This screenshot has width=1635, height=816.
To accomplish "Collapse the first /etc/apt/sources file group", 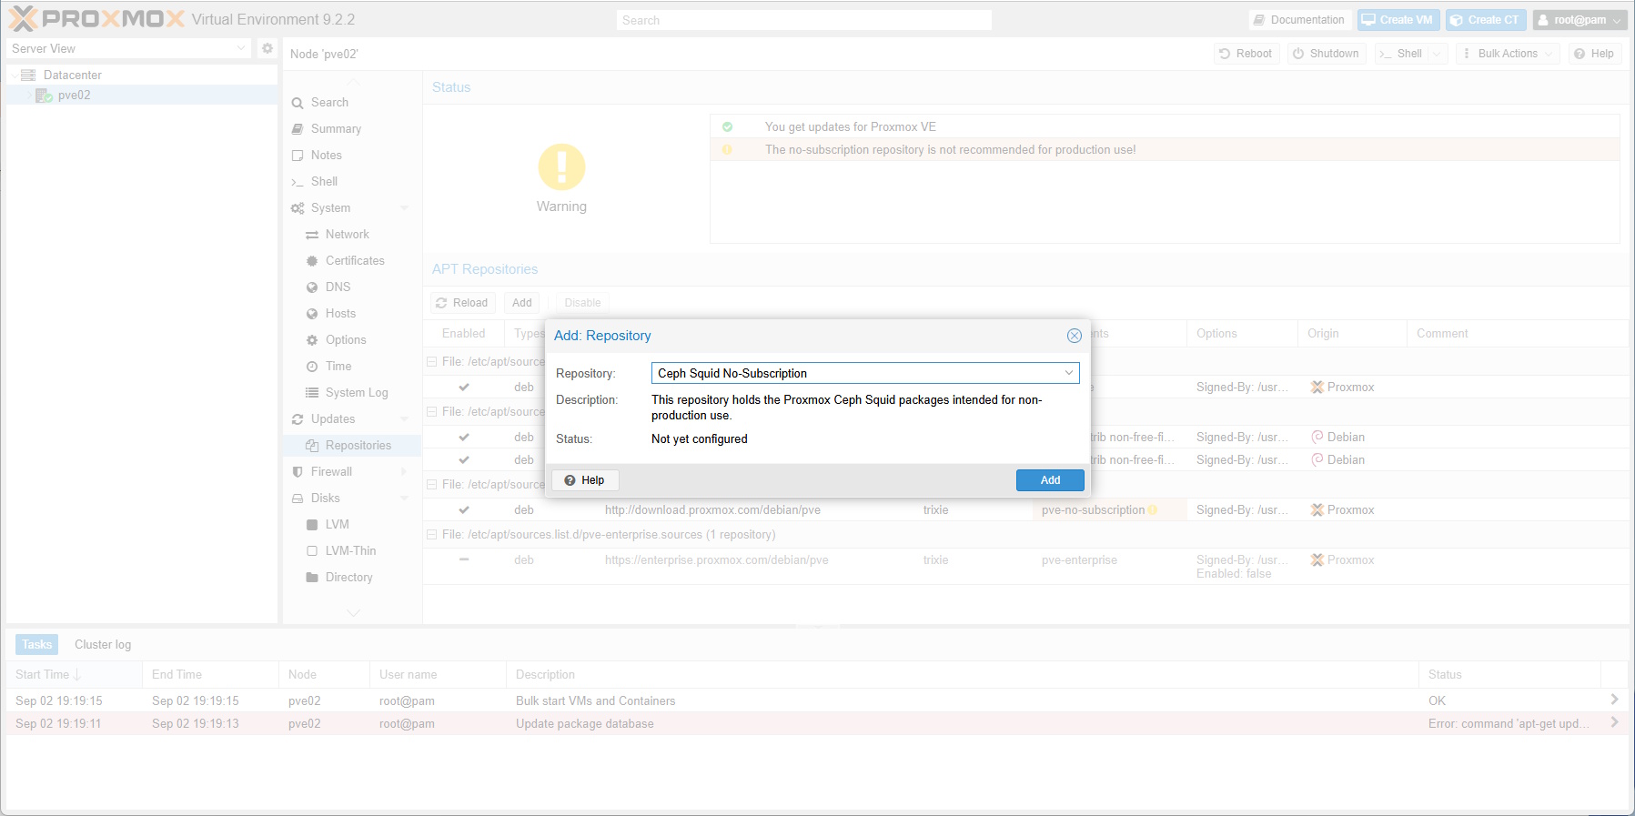I will click(432, 362).
